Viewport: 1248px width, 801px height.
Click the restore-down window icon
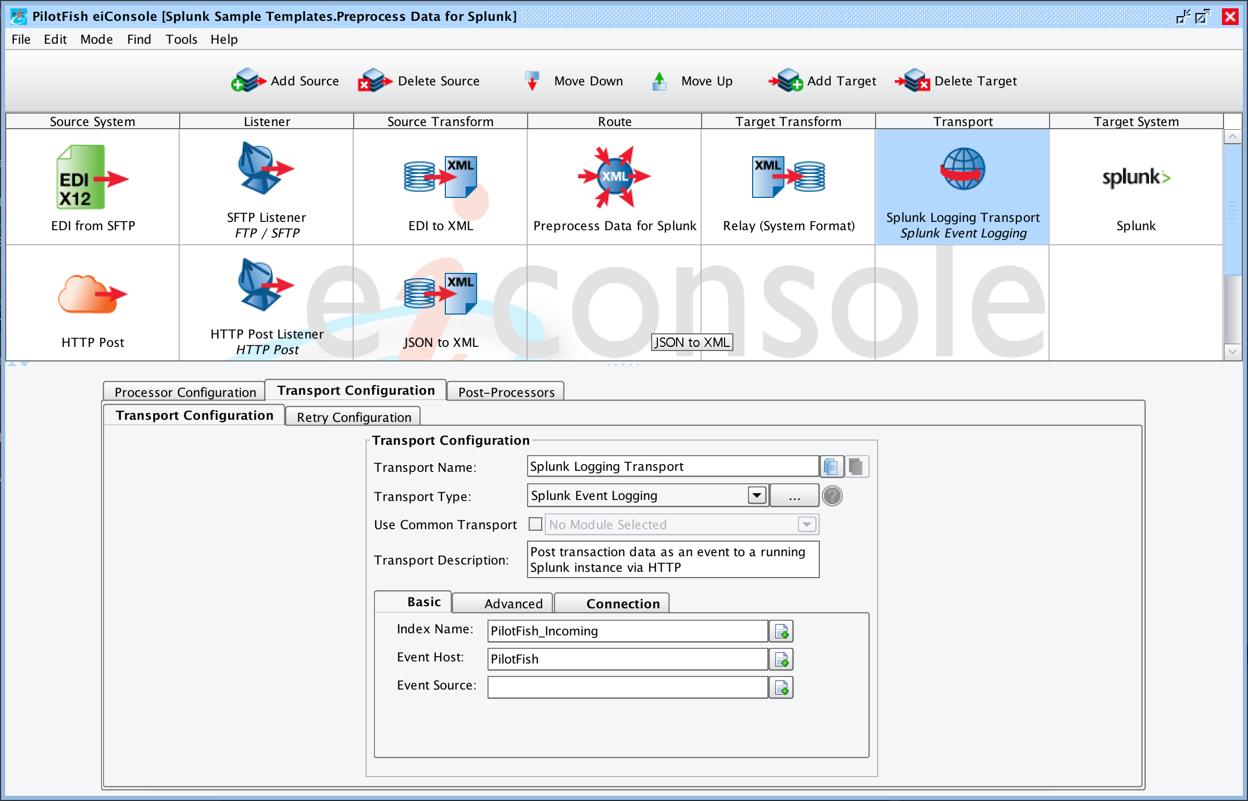(1183, 17)
